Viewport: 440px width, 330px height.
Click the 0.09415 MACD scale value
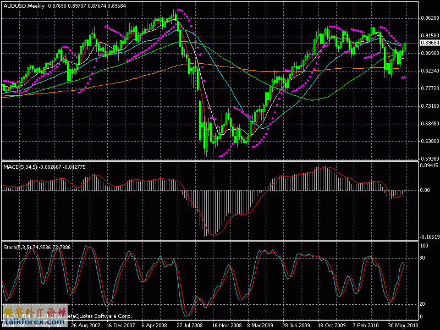(429, 166)
